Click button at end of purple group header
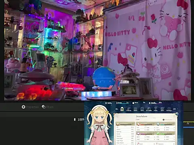The width and height of the screenshot is (194, 145). click(x=154, y=133)
